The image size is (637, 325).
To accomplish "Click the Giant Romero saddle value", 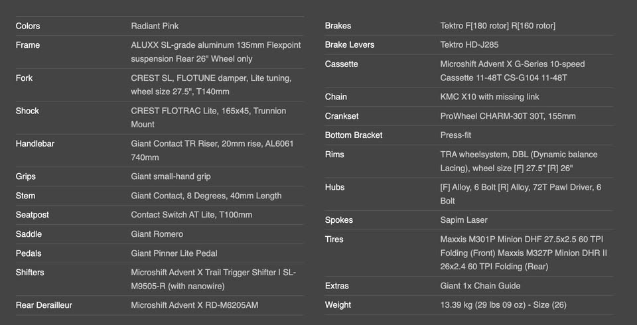I will [157, 234].
